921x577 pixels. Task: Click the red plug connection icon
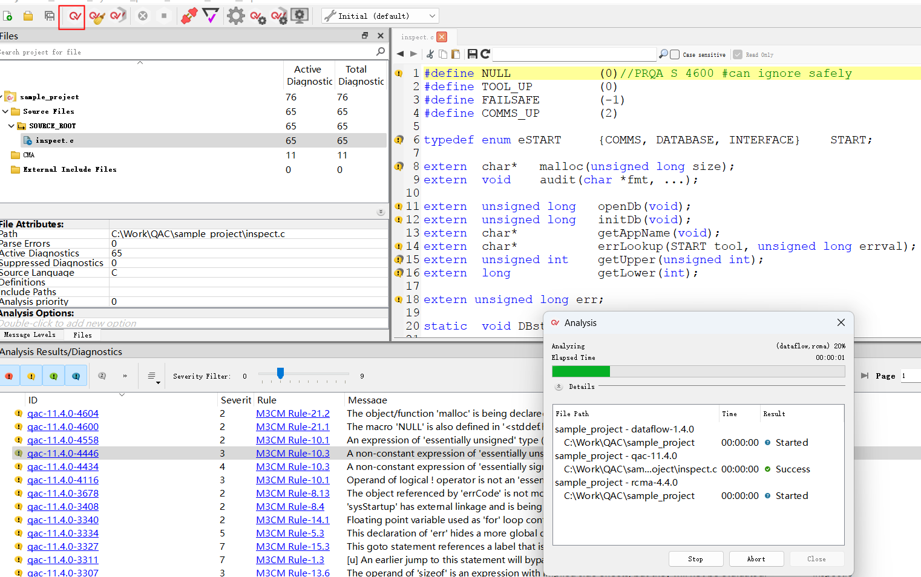point(189,16)
